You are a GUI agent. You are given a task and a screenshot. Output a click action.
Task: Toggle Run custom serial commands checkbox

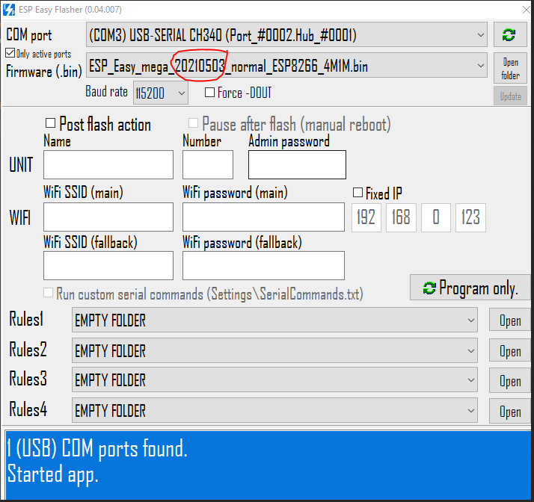pos(49,293)
